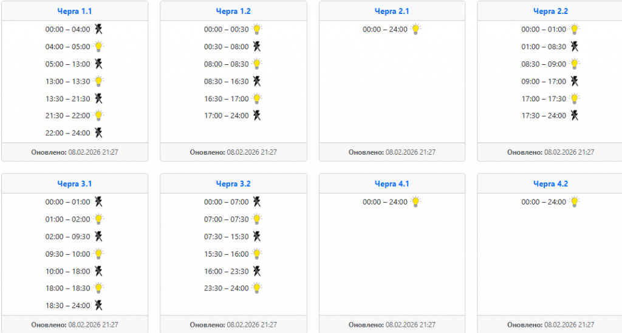Click the 13:30 – 21:30 time slot in Черга 1.1
Image resolution: width=622 pixels, height=333 pixels.
[67, 98]
